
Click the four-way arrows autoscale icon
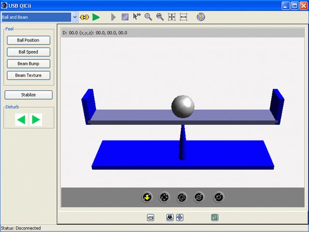click(x=172, y=17)
